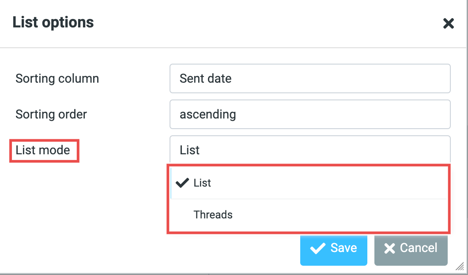Click the checkmark beside the List option
Image resolution: width=468 pixels, height=275 pixels.
[x=182, y=183]
